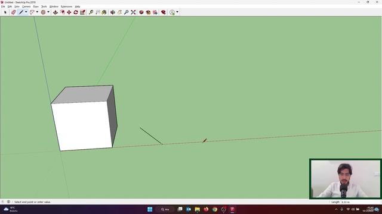
Task: Click the status bar help question icon
Action: pyautogui.click(x=2, y=202)
